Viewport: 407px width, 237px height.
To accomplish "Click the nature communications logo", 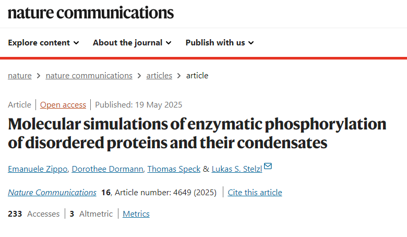I will pos(91,13).
